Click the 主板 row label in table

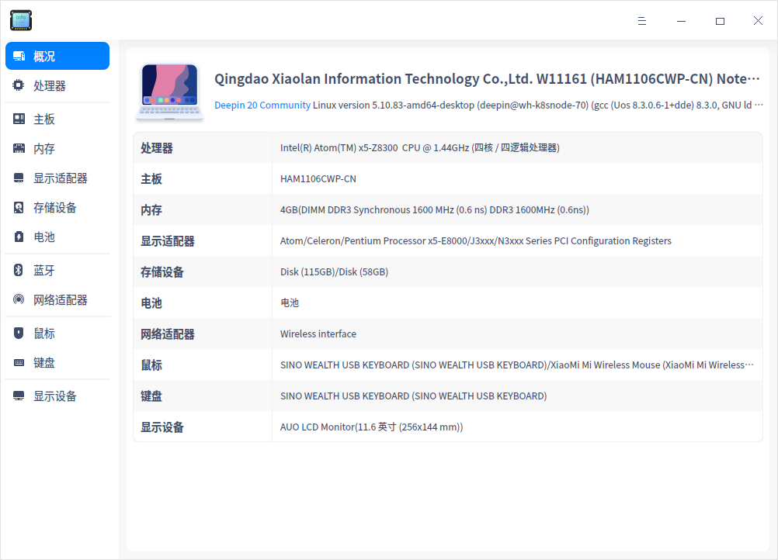pos(151,179)
